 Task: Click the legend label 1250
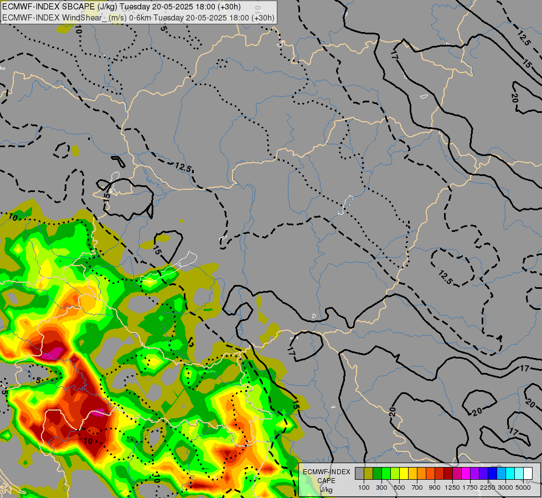(x=452, y=487)
